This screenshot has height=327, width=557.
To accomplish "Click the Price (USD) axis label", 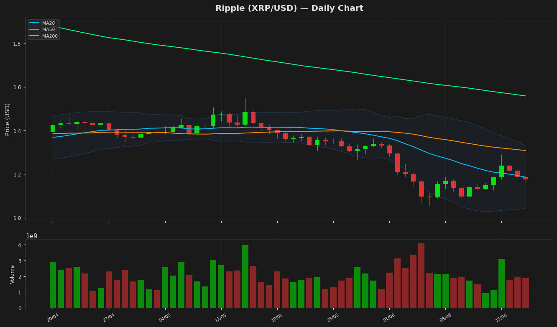I will pyautogui.click(x=8, y=119).
